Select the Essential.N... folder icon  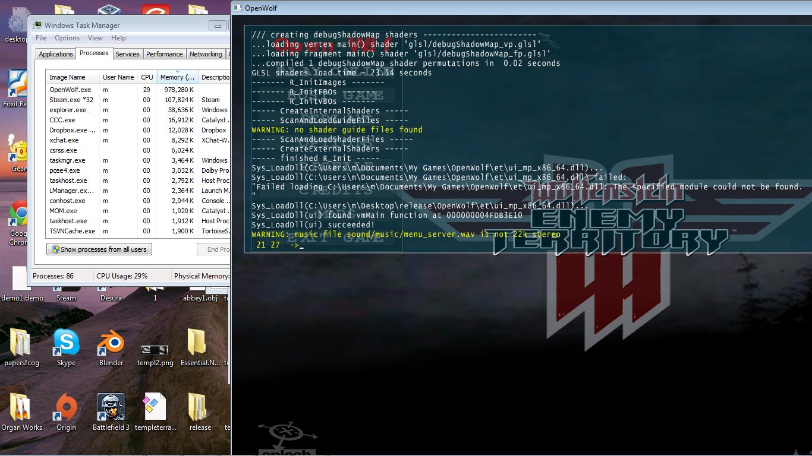pyautogui.click(x=200, y=348)
